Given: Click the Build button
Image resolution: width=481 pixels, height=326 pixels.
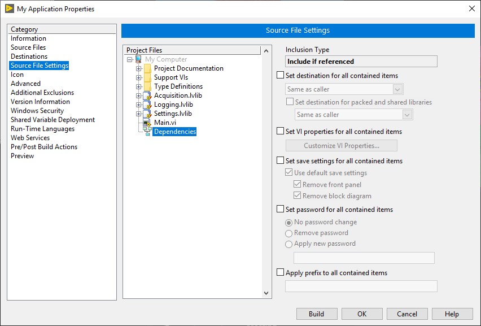Looking at the screenshot, I should 316,314.
